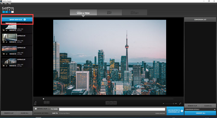217x118 pixels.
Task: Adjust the volume slider knob
Action: [173, 104]
